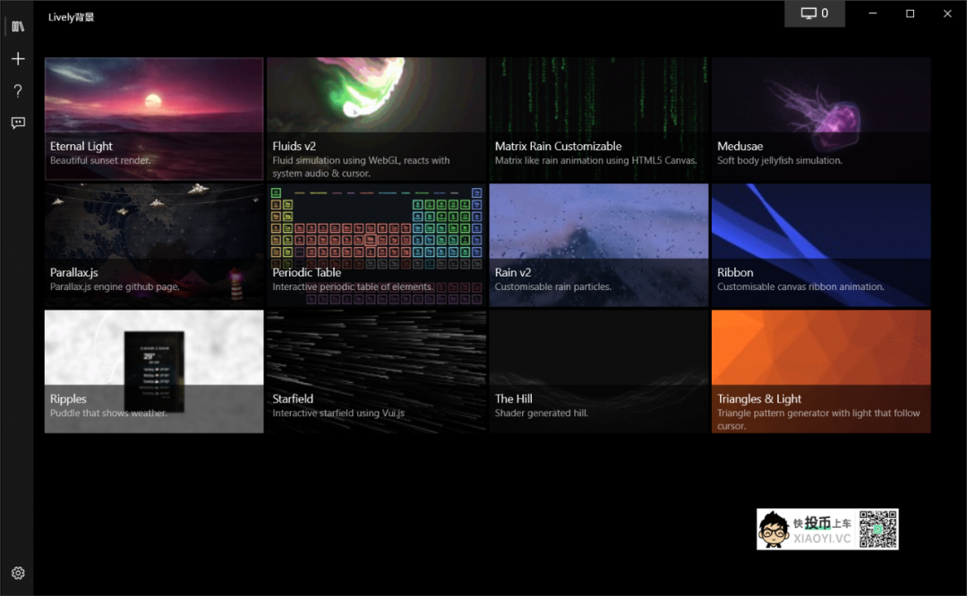Click the plus Add Wallpaper icon
The height and width of the screenshot is (596, 967).
pos(18,58)
